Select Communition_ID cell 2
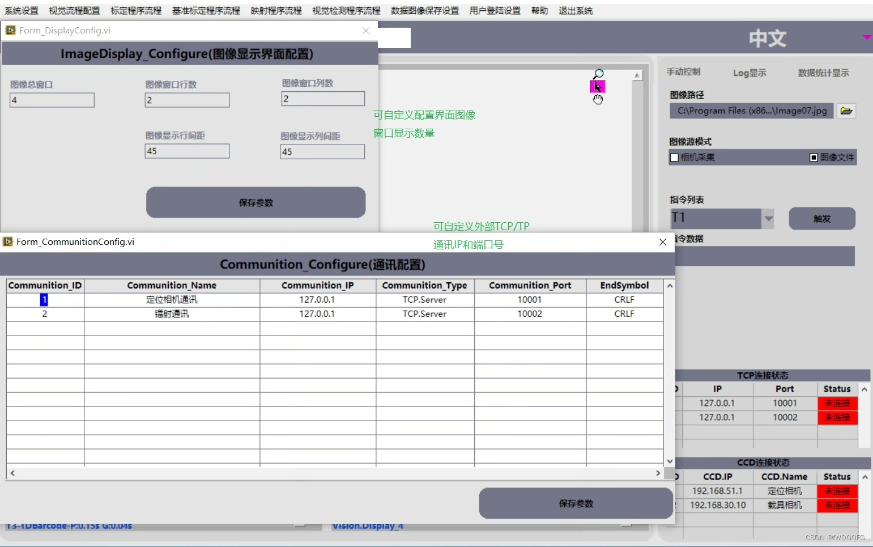Image resolution: width=873 pixels, height=547 pixels. pyautogui.click(x=45, y=313)
